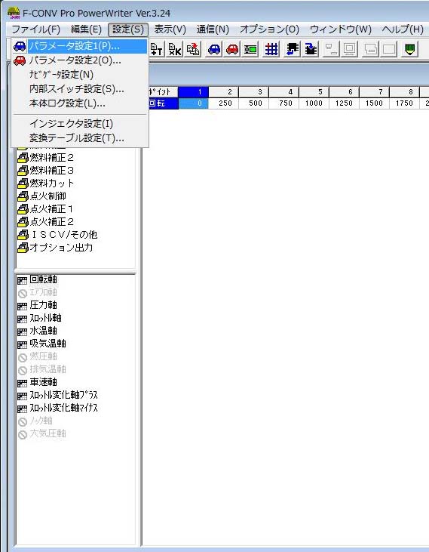
Task: Open the 編集(E) menu
Action: [x=86, y=29]
